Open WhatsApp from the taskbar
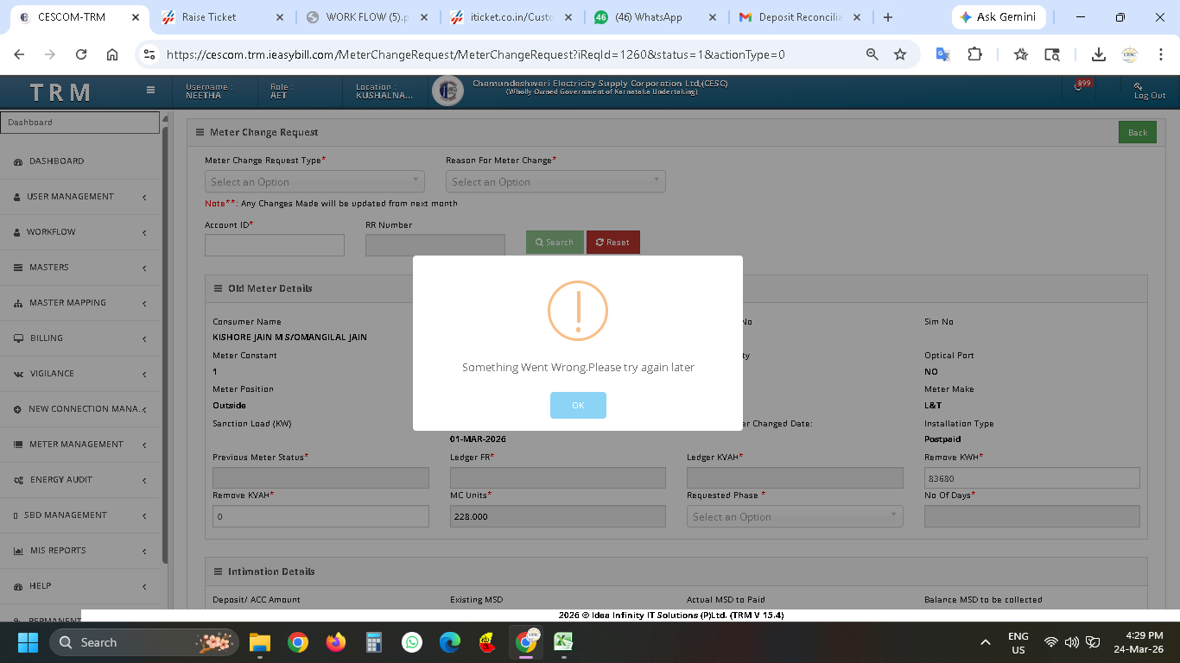The image size is (1180, 663). tap(412, 642)
